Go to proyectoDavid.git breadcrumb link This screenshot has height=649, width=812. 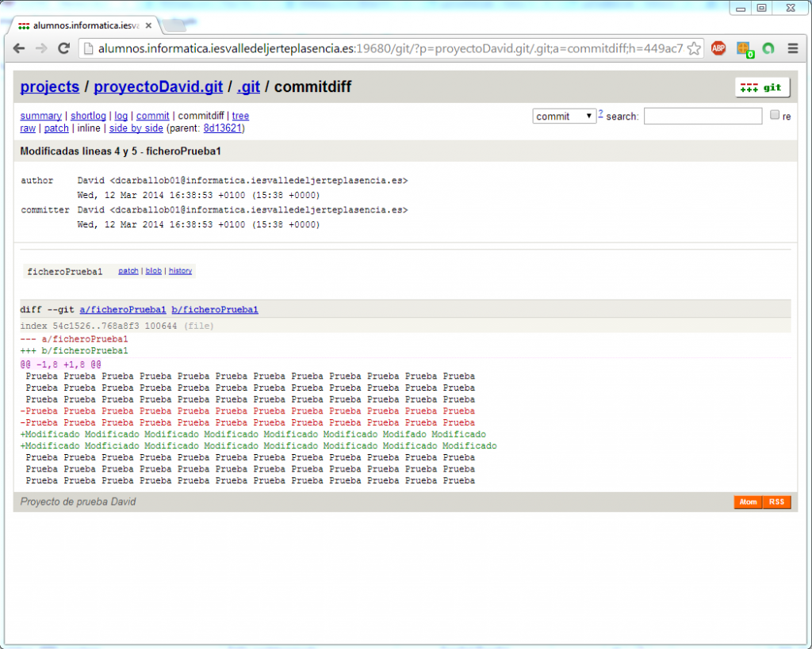click(x=159, y=86)
